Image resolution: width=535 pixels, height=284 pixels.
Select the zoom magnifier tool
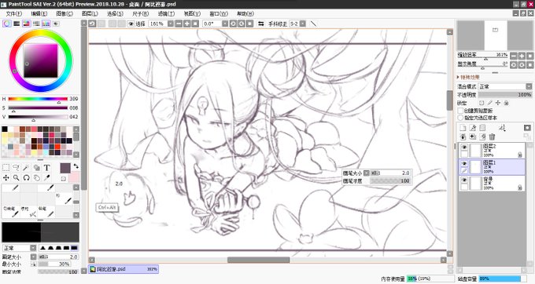(x=16, y=177)
